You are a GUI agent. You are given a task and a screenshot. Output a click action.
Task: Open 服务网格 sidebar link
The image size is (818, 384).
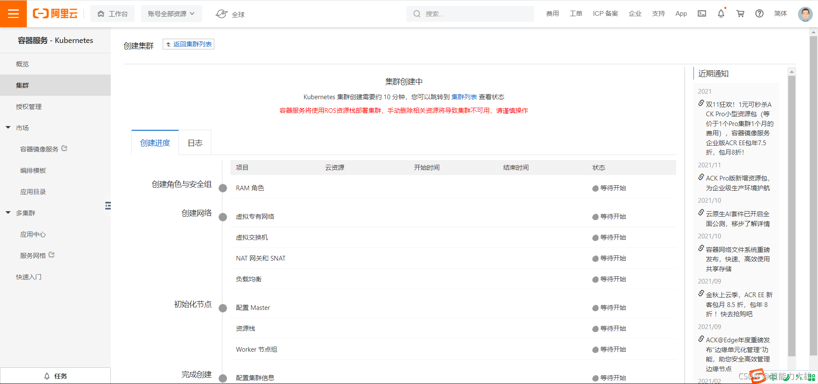pyautogui.click(x=33, y=255)
